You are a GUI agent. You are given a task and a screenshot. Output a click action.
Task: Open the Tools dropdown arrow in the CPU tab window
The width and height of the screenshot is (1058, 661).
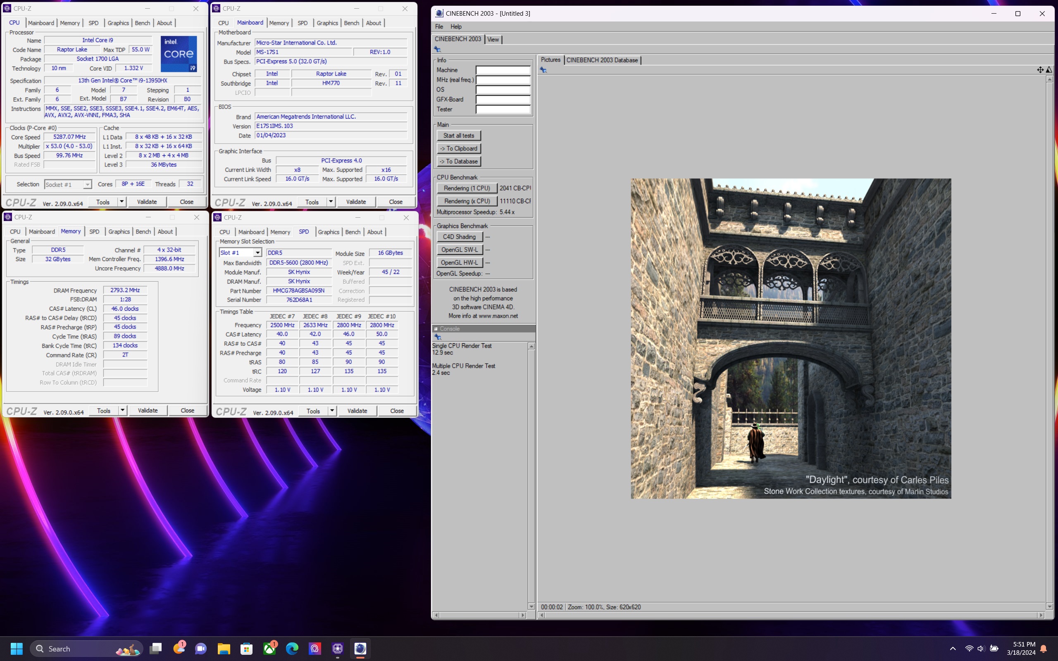(122, 202)
